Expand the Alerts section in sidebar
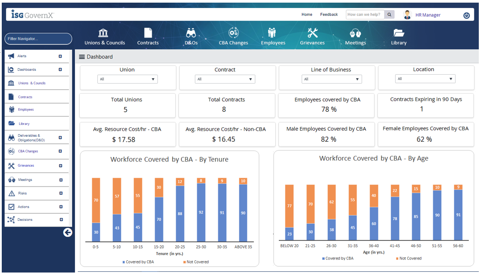The height and width of the screenshot is (274, 481). click(x=60, y=56)
